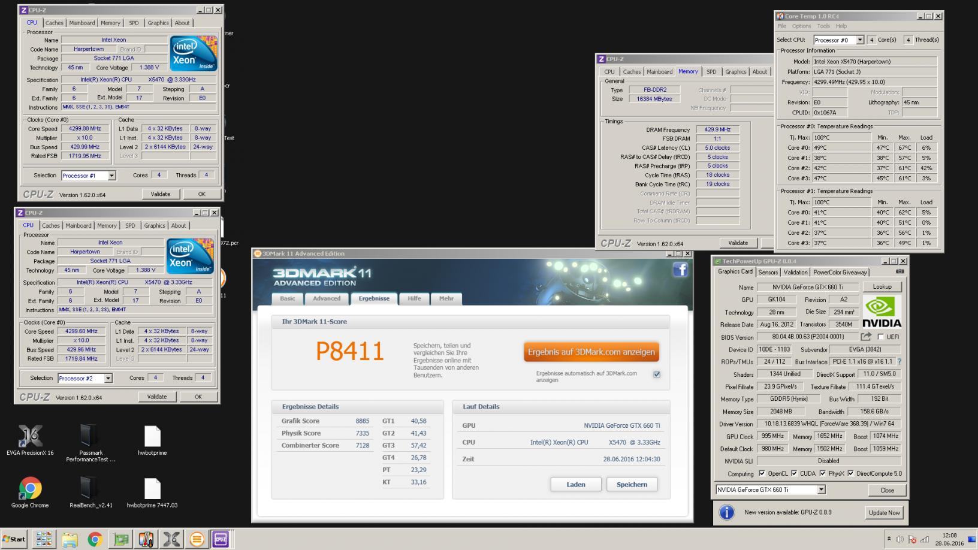Click Ergebnis auf 3DMark.com anzeigen button
Viewport: 978px width, 550px height.
pos(591,352)
